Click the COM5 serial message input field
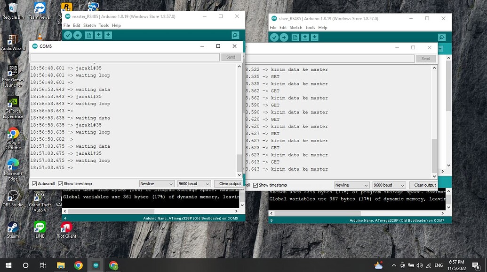This screenshot has height=272, width=487. (x=122, y=57)
